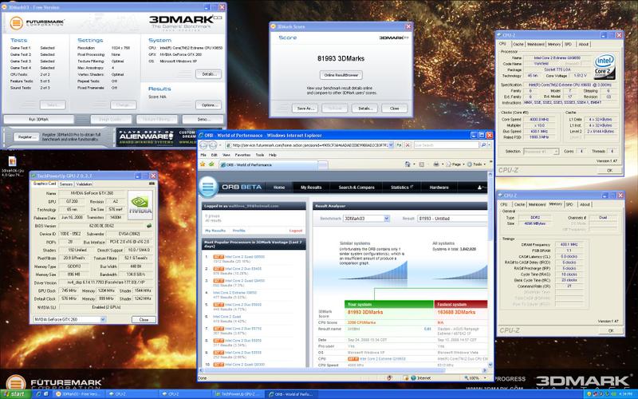Go to My Results in ORB navigation
The height and width of the screenshot is (399, 638).
[x=311, y=188]
